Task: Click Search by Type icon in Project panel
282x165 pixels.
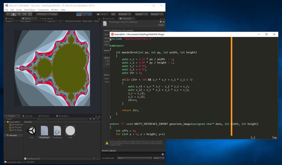Action: pyautogui.click(x=90, y=119)
